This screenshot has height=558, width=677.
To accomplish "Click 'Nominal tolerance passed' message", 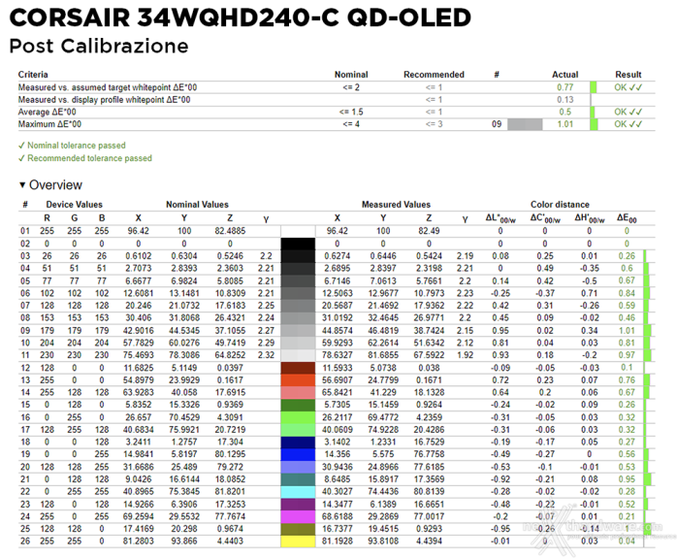I will pyautogui.click(x=77, y=146).
